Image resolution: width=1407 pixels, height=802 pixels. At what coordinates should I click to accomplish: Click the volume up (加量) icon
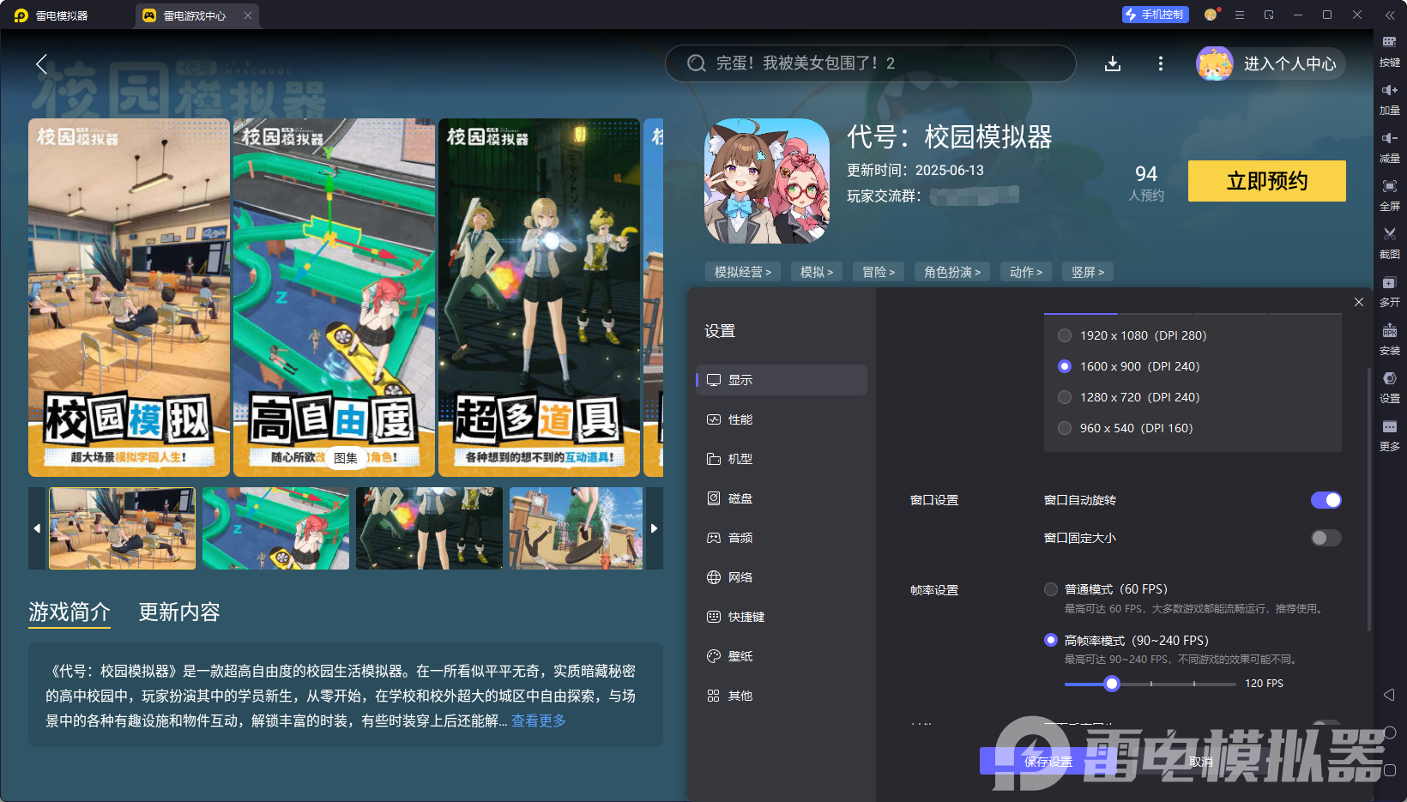[x=1390, y=97]
